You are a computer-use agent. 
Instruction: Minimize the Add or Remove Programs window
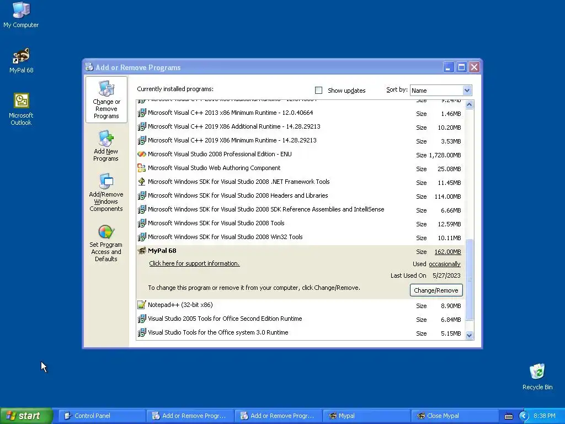click(x=448, y=67)
